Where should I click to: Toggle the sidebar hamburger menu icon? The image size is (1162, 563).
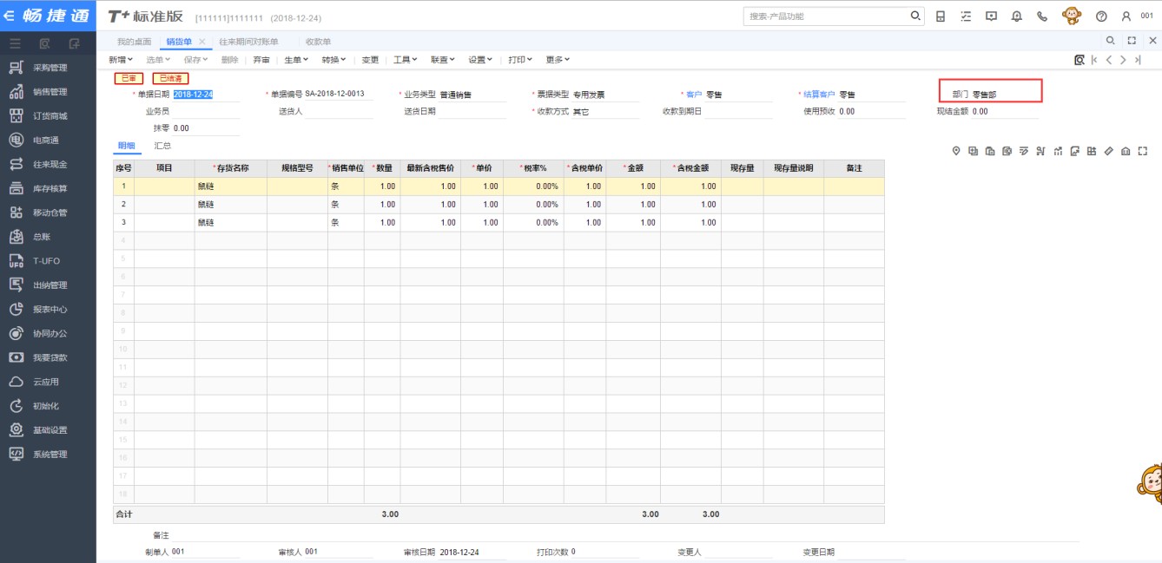coord(15,43)
